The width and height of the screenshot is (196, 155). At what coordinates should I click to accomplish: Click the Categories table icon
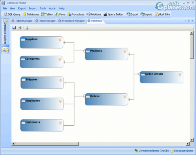(23, 59)
